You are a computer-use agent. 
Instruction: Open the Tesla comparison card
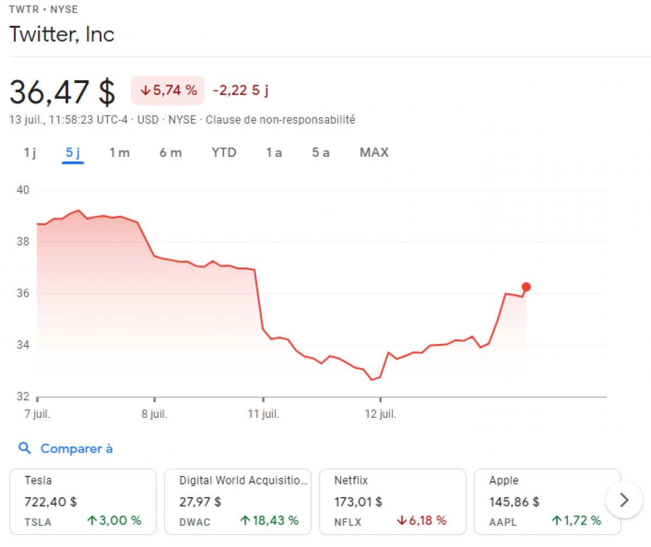pos(83,500)
